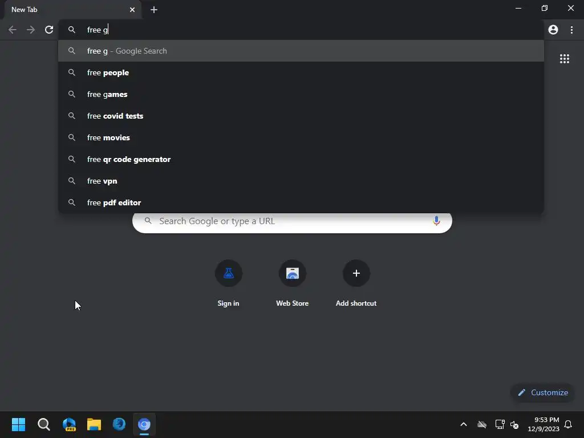Choose the 'free pdf editor' suggestion

coord(301,202)
